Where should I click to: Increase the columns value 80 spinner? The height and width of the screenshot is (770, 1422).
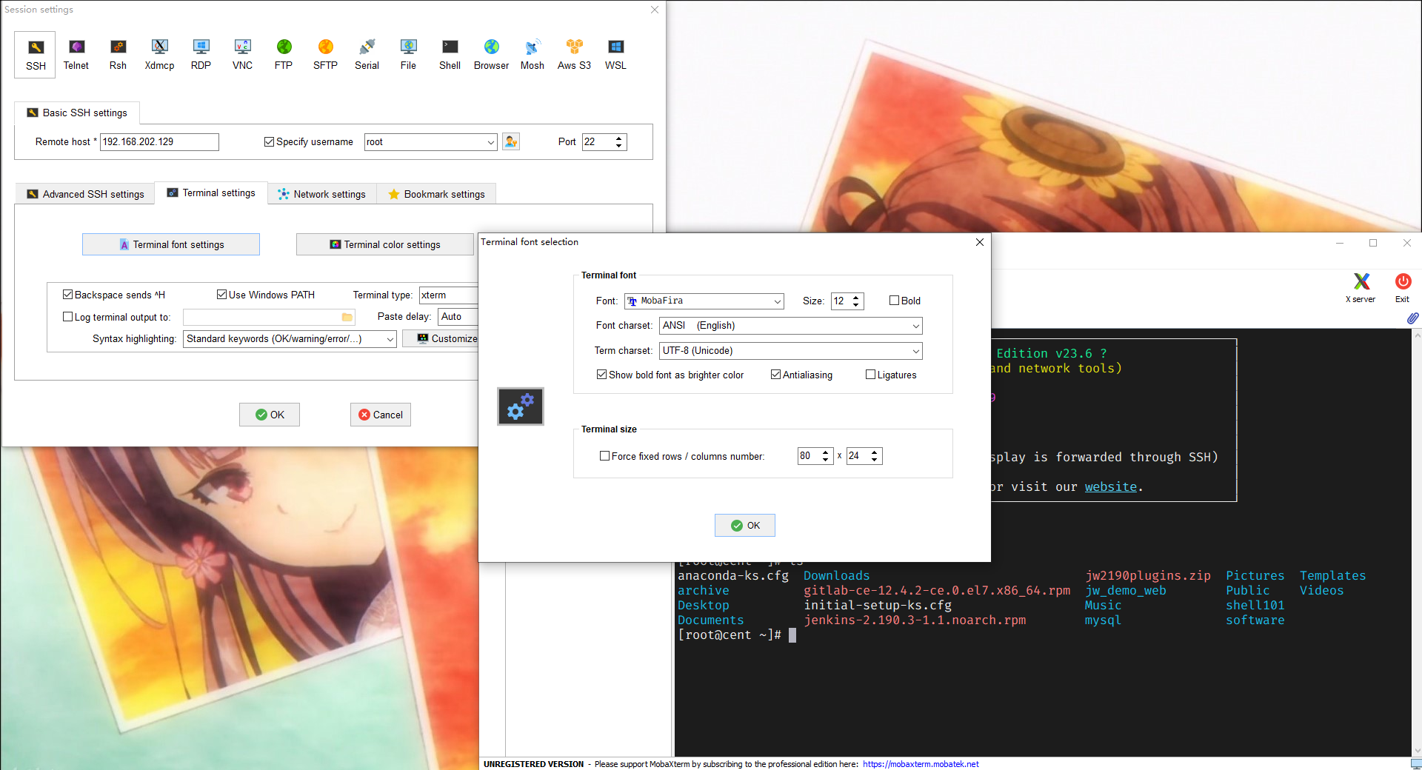pos(826,452)
